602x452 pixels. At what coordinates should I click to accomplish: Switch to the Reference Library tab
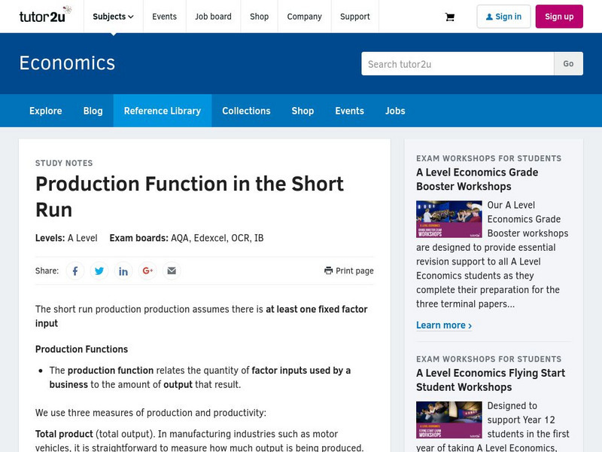tap(163, 111)
